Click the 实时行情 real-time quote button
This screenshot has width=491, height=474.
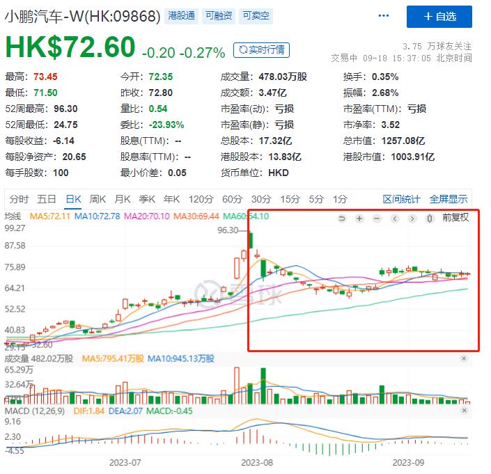click(261, 49)
